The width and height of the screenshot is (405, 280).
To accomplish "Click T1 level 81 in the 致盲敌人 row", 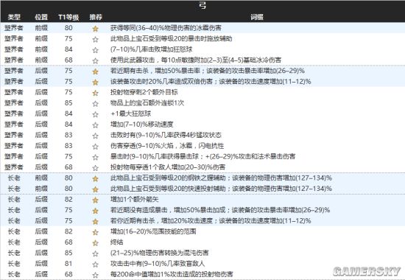I will coord(68,264).
